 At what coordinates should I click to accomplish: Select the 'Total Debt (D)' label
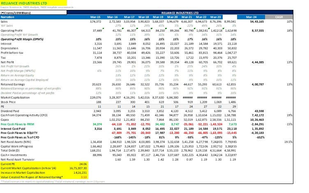click(x=10, y=151)
